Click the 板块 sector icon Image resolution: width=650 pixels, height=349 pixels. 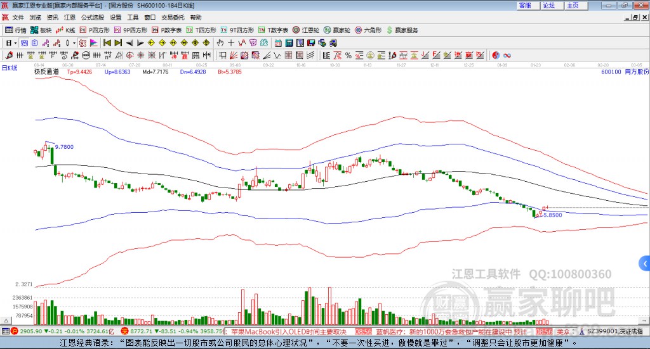pyautogui.click(x=41, y=30)
